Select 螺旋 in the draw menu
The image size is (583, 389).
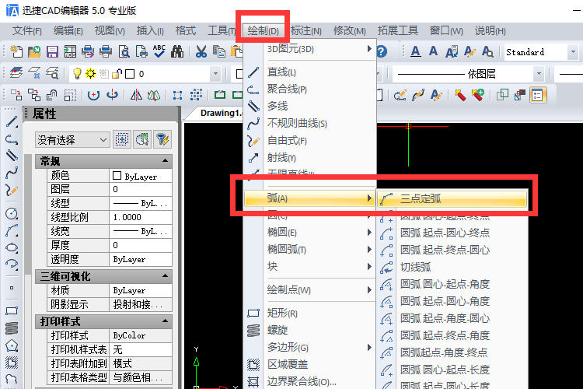pos(309,330)
